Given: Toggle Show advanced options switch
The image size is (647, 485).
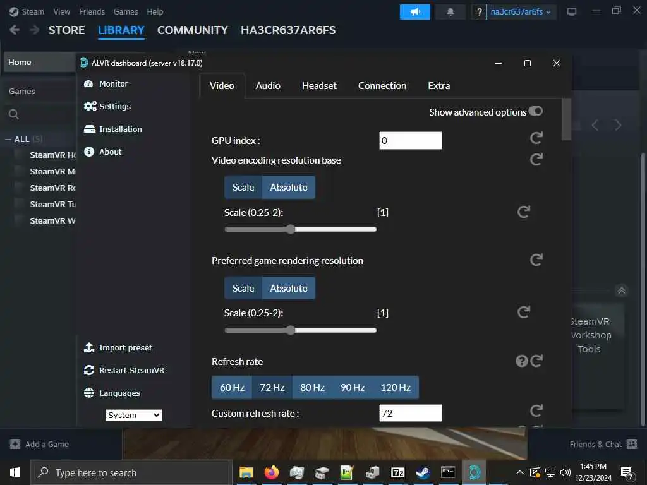Looking at the screenshot, I should [x=536, y=111].
